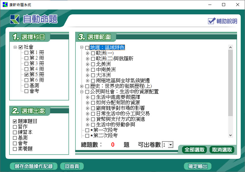Click 儲存命題操作記錄 button
The height and width of the screenshot is (172, 245).
click(x=34, y=166)
